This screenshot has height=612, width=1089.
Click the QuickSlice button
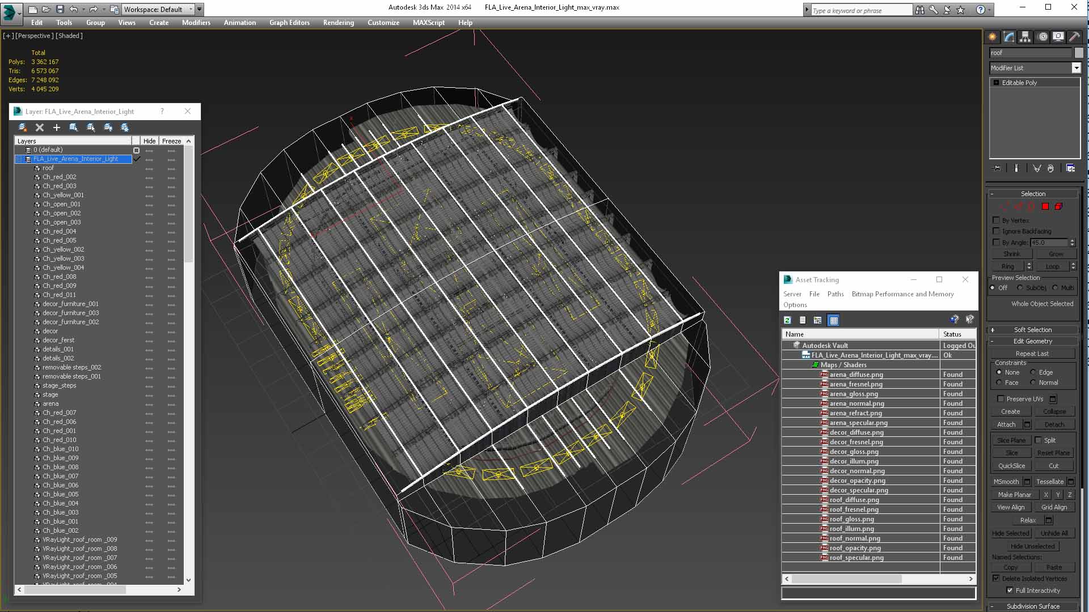(x=1011, y=466)
